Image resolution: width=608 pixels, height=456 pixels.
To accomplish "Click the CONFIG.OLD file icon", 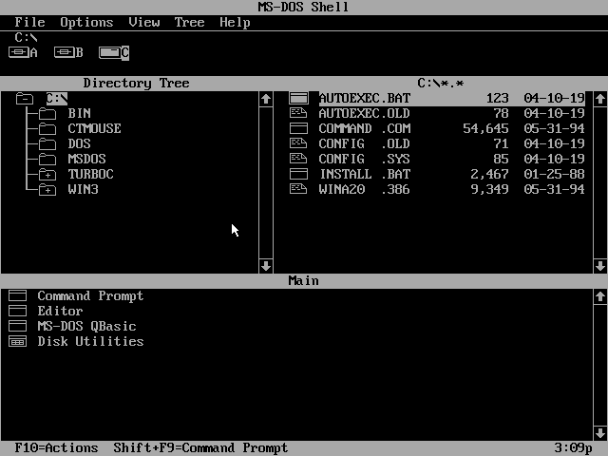I will (x=298, y=143).
